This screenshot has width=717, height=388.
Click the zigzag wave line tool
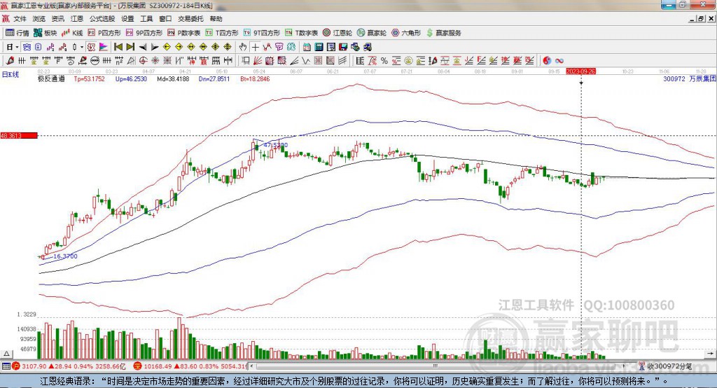306,60
